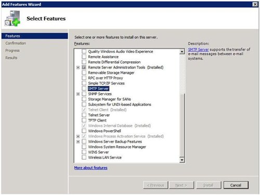Select Windows PowerShell feature label
The width and height of the screenshot is (260, 195).
pyautogui.click(x=105, y=131)
